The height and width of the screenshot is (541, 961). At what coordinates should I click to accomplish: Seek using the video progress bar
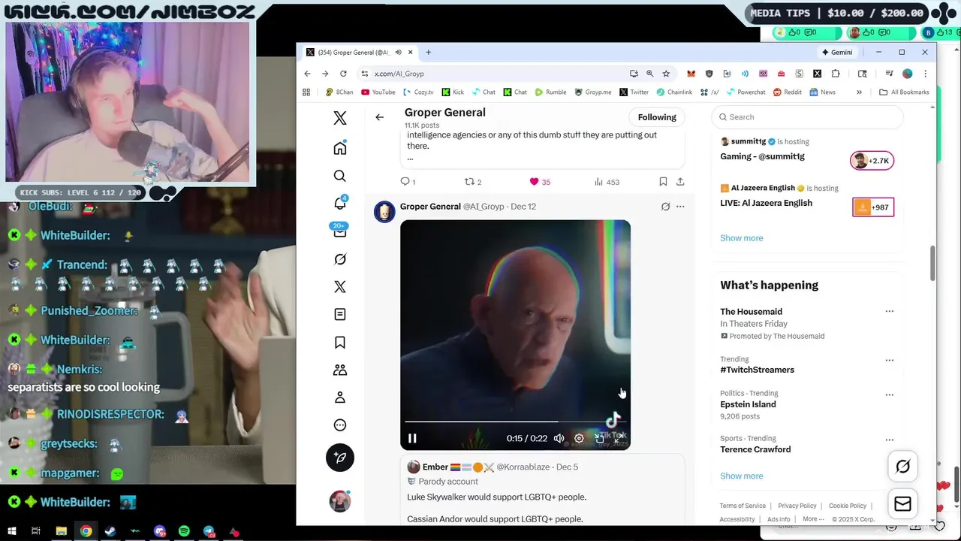tap(515, 422)
